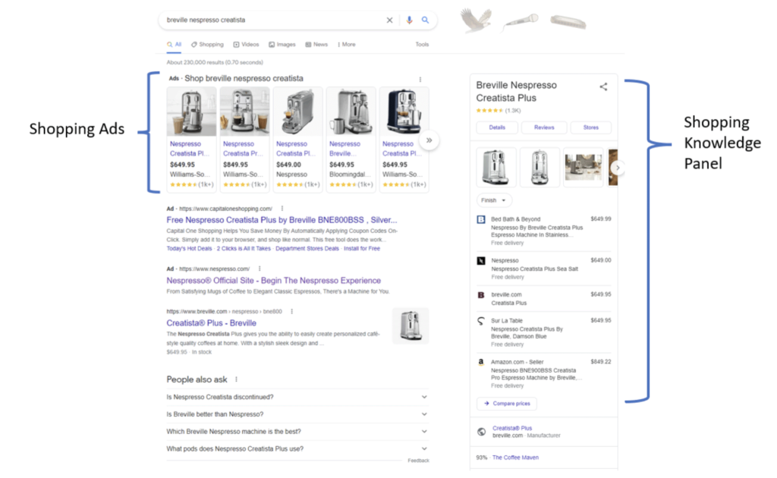The height and width of the screenshot is (478, 777).
Task: Expand "Is Breville better than Nespresso?"
Action: point(297,414)
